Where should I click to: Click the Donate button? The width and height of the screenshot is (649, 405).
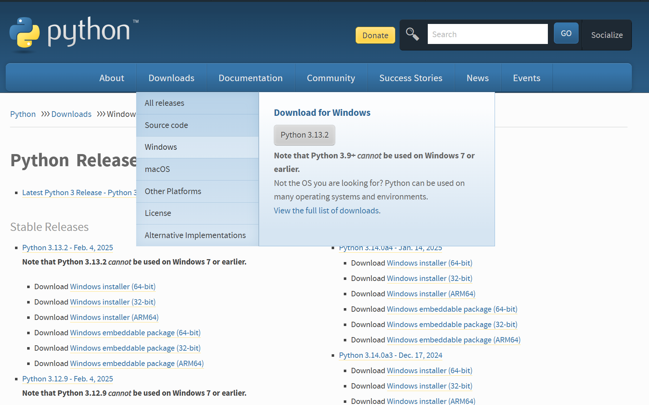pos(375,35)
